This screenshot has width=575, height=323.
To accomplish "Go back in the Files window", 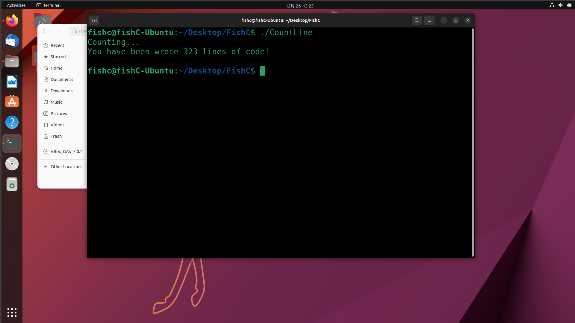I will (44, 31).
